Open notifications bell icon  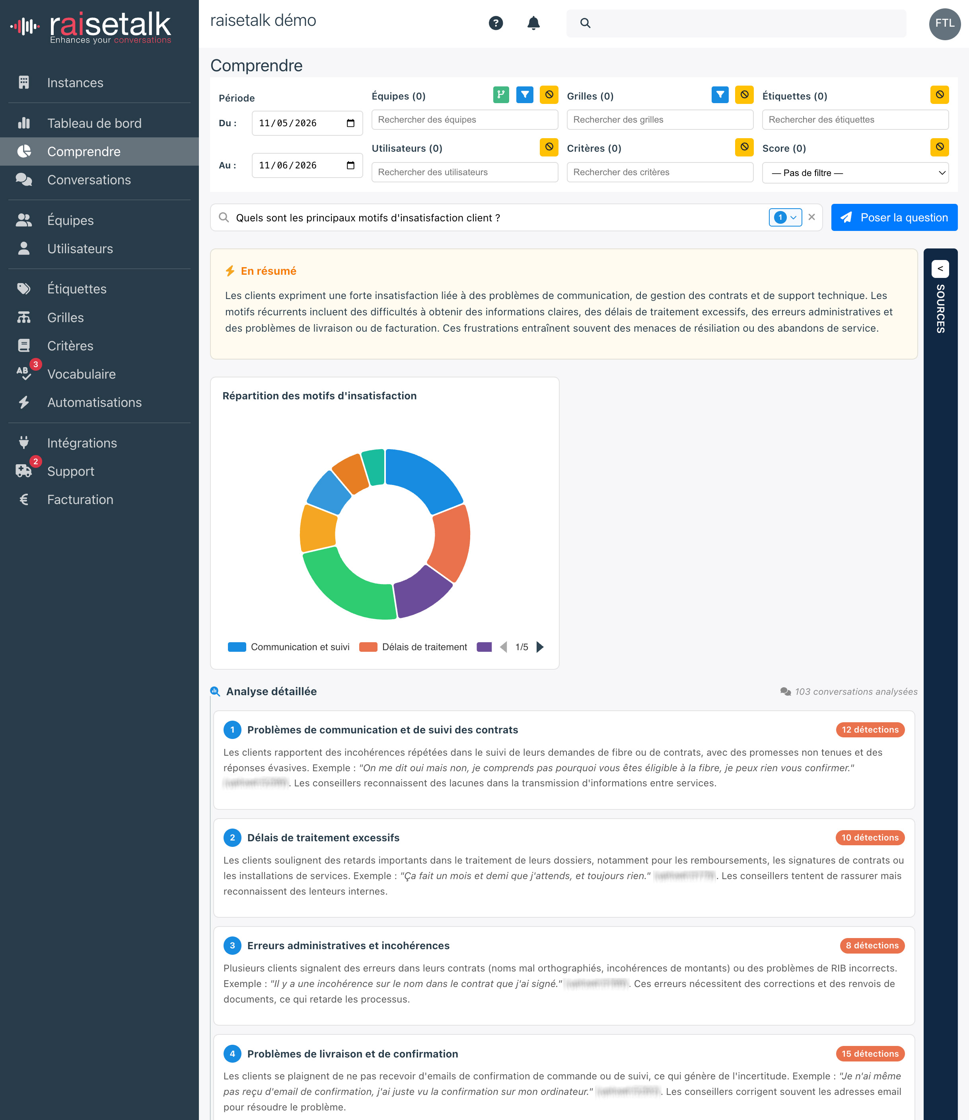(x=533, y=23)
